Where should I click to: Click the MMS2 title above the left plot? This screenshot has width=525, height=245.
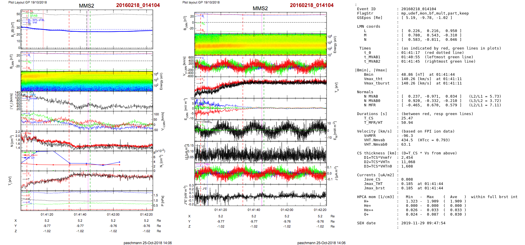pos(86,6)
